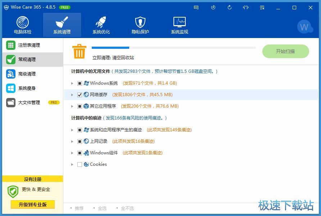Click the refresh arrow icon in title bar
The image size is (321, 216).
coord(230,8)
